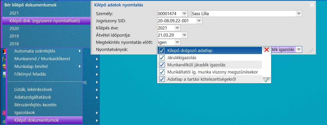Open the Átvétel időpontja date dropdown
Viewport: 327px width, 125px height.
click(x=184, y=35)
